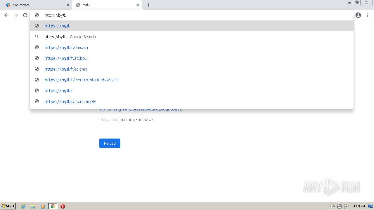This screenshot has width=374, height=210.
Task: Click the forward navigation arrow
Action: (x=16, y=15)
